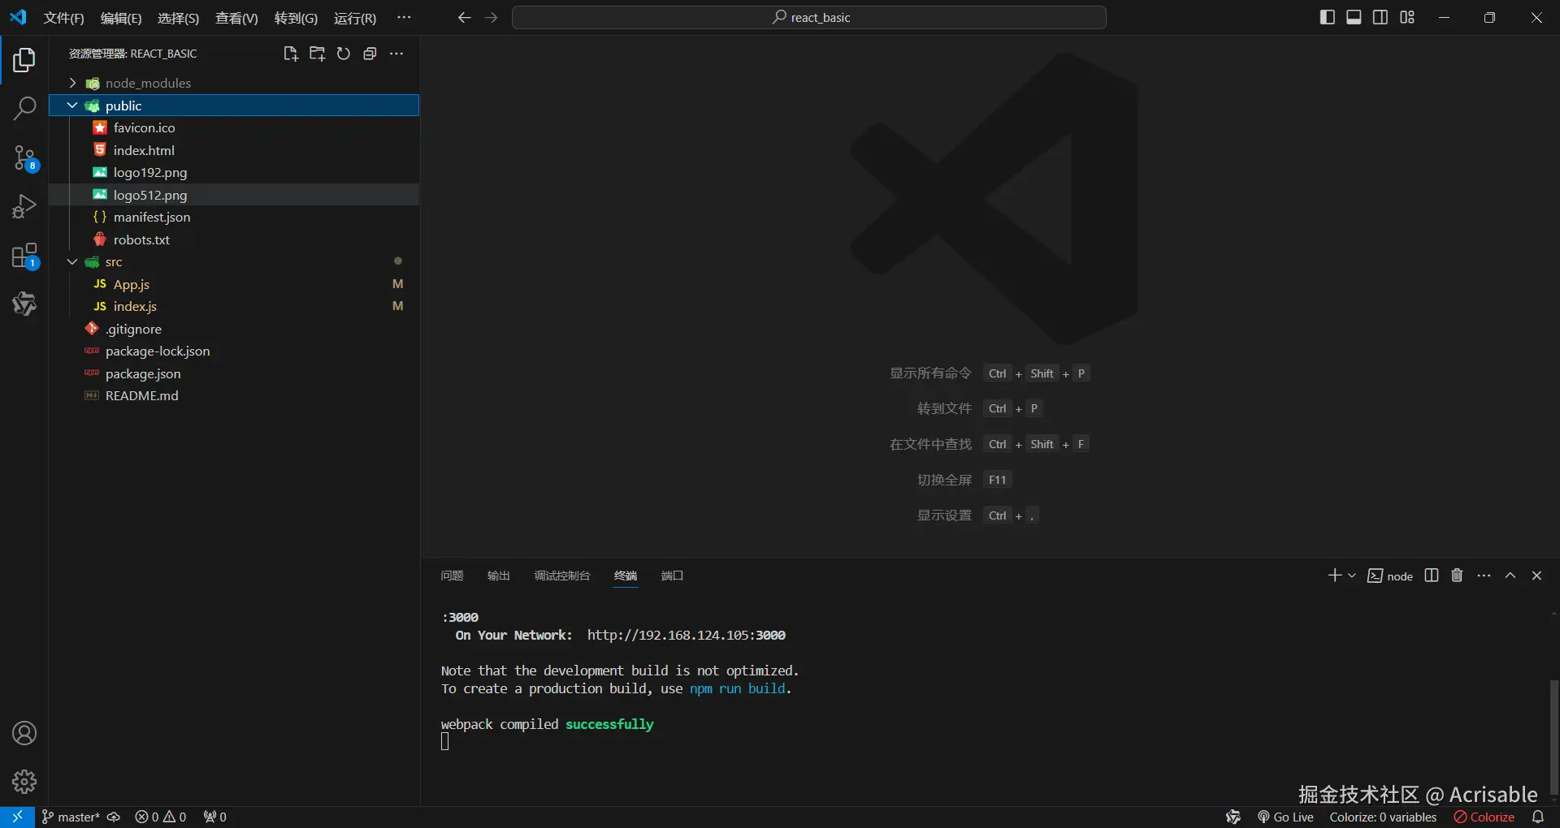Show hidden menu bar items

tap(404, 18)
